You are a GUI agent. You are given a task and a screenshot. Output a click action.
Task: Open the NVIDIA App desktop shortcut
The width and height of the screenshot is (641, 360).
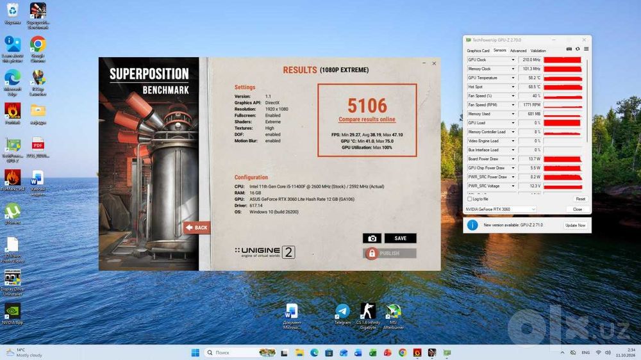click(13, 314)
